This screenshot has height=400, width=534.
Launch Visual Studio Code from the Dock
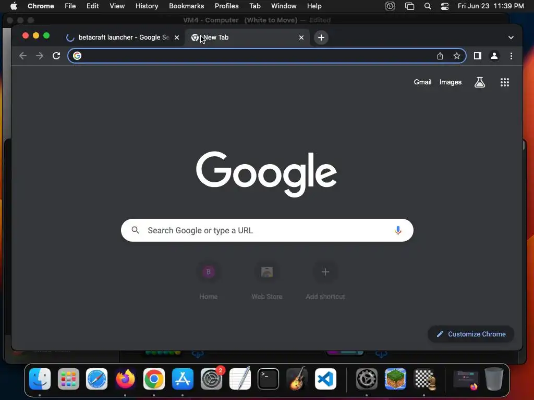click(325, 379)
